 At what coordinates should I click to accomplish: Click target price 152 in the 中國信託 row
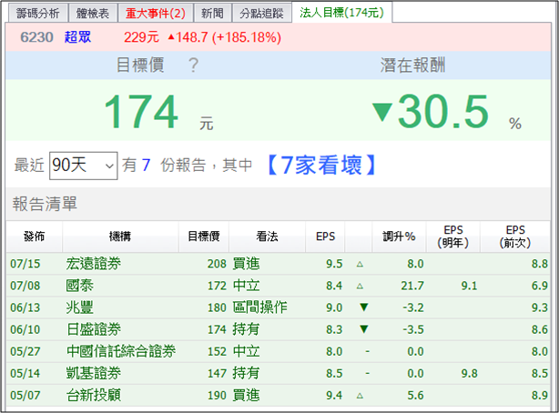(217, 351)
